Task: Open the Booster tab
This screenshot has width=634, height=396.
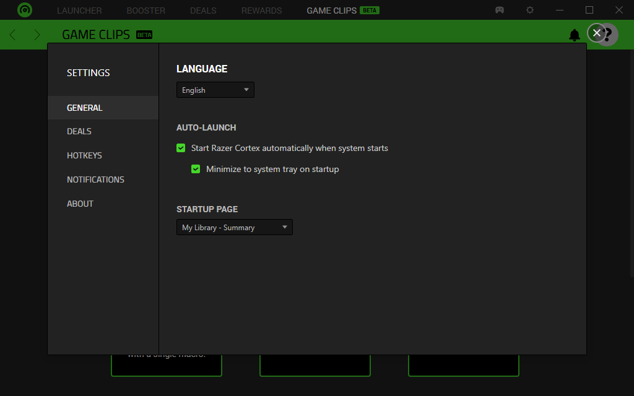Action: coord(145,11)
